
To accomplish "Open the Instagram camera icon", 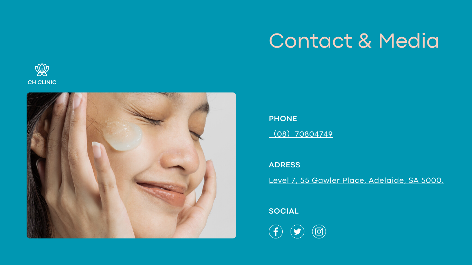I will click(x=319, y=232).
